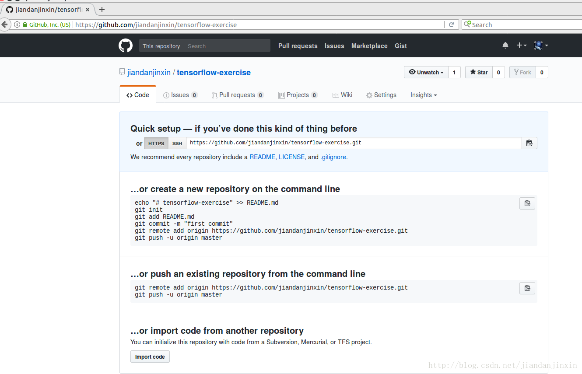Viewport: 582px width, 374px height.
Task: Click the Fork button
Action: (522, 72)
